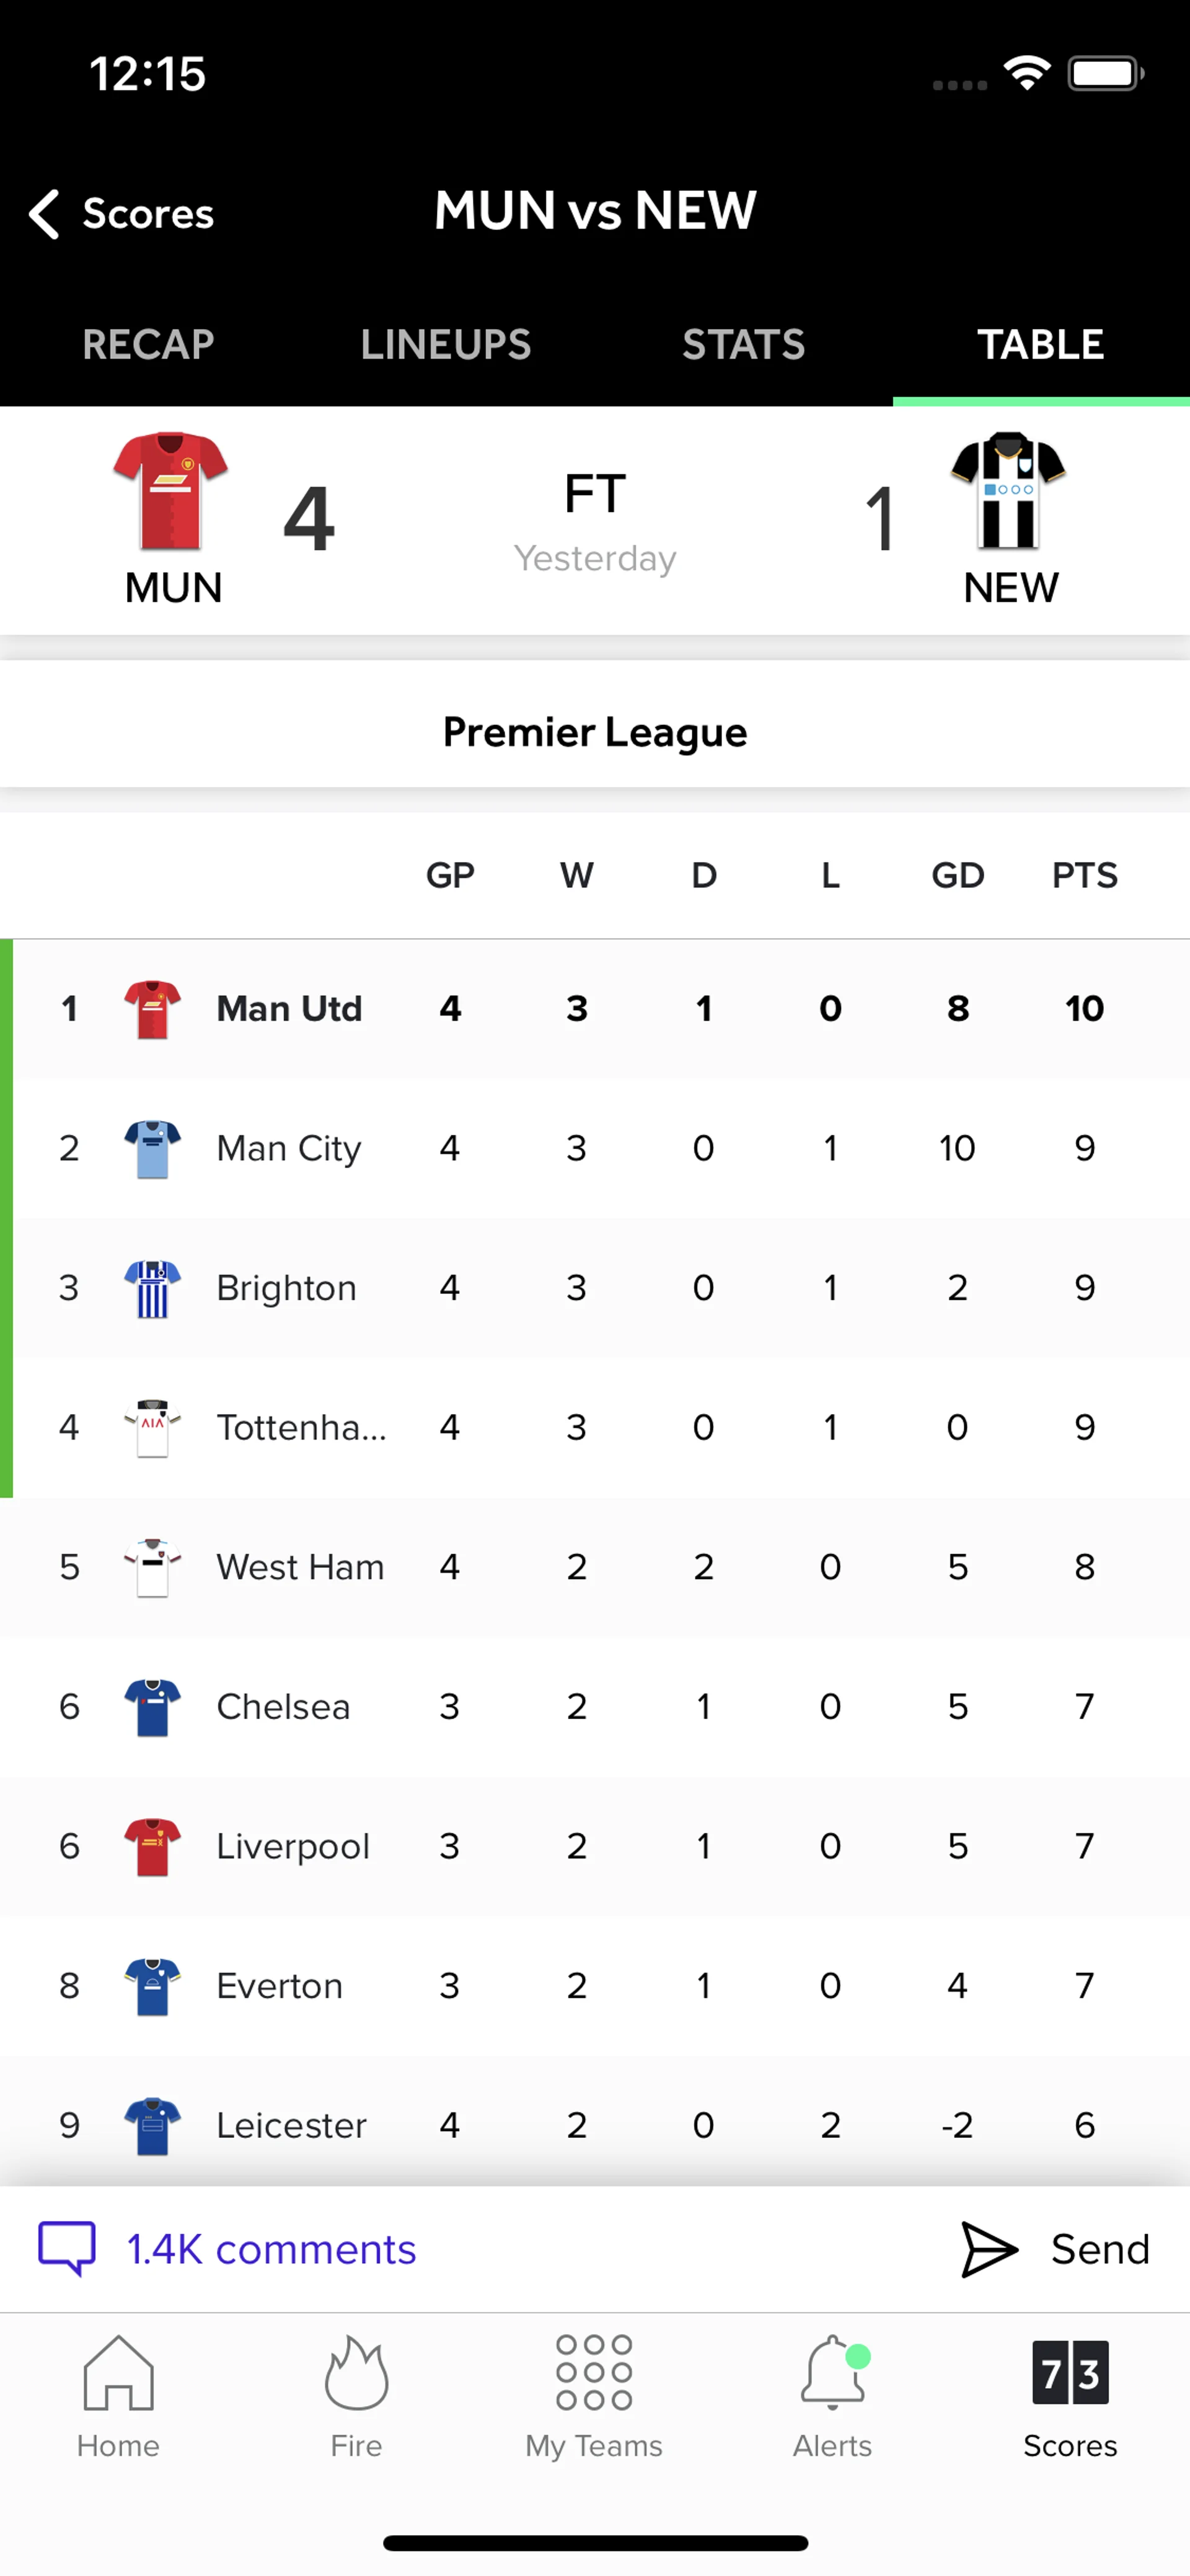Open the Alerts bell icon
Screen dimensions: 1190x2576
tap(832, 2372)
